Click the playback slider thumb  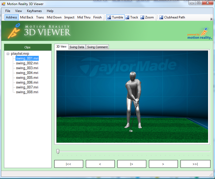[58, 151]
